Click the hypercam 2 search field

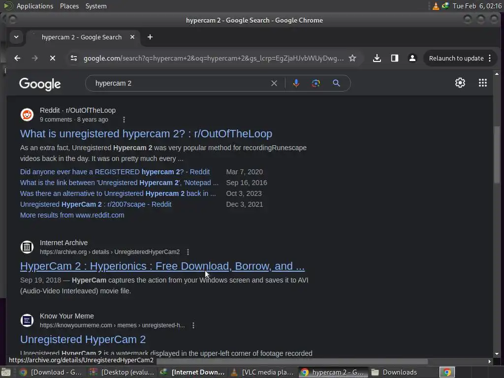(180, 83)
